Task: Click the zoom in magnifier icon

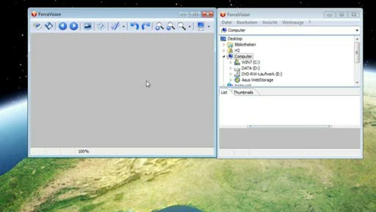Action: click(159, 26)
